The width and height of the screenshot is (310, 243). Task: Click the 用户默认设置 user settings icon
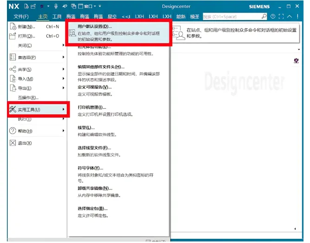tap(72, 33)
